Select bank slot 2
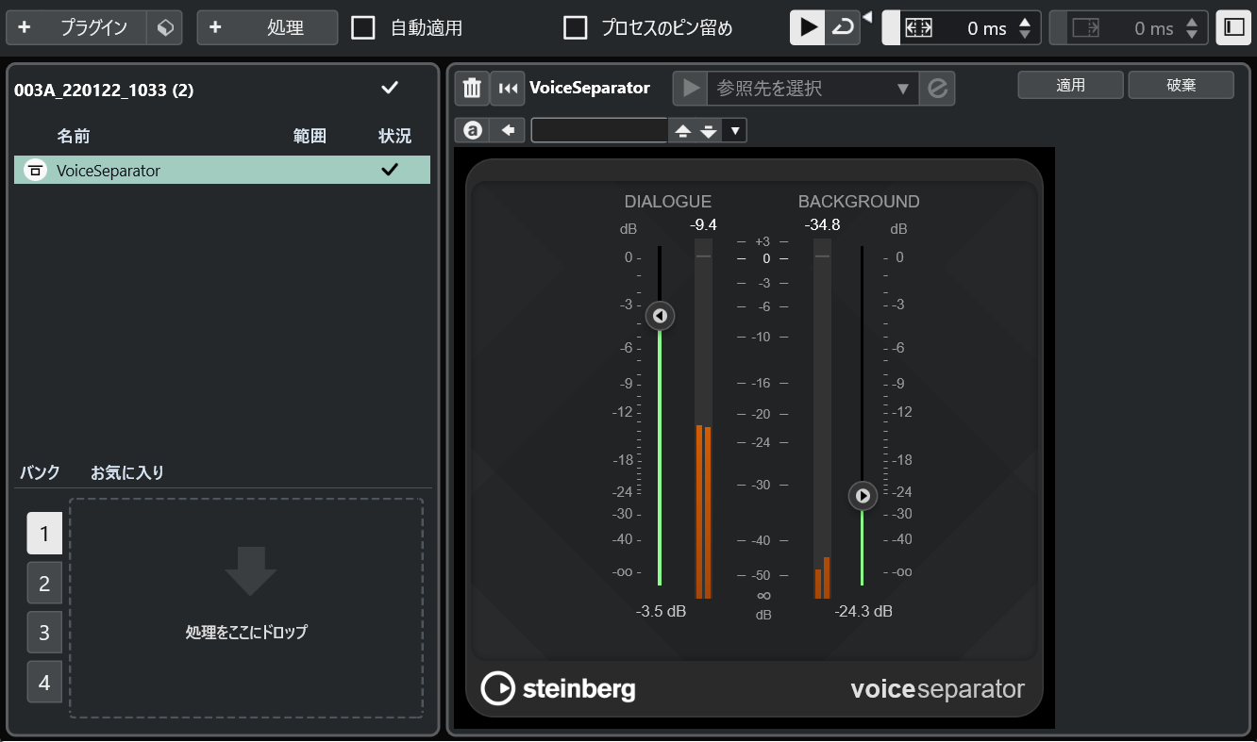 click(x=44, y=583)
